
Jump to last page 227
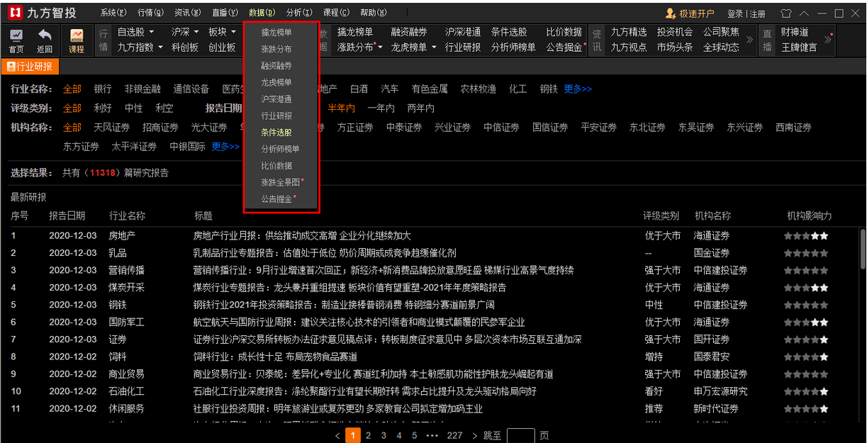tap(454, 435)
